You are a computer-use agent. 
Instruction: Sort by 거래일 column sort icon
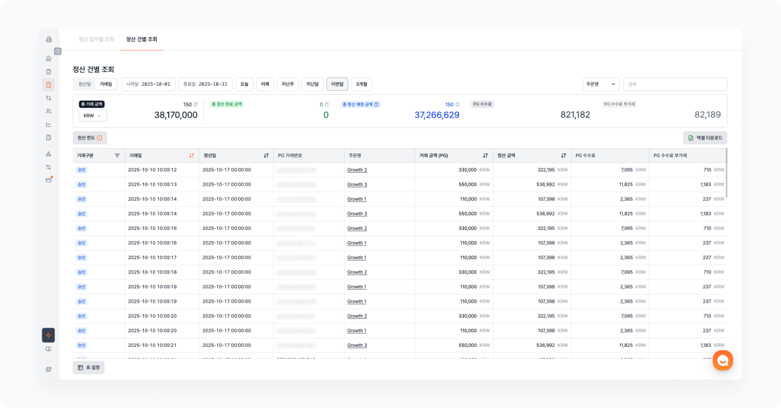tap(191, 155)
